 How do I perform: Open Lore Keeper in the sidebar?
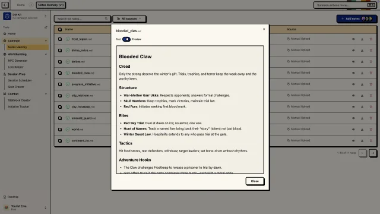(16, 67)
